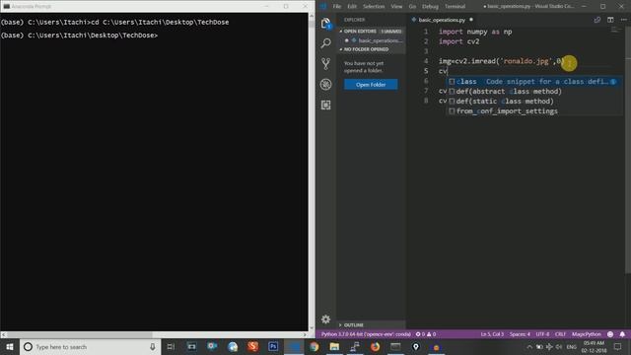Open the Debug menu
Image resolution: width=631 pixels, height=355 pixels.
430,6
